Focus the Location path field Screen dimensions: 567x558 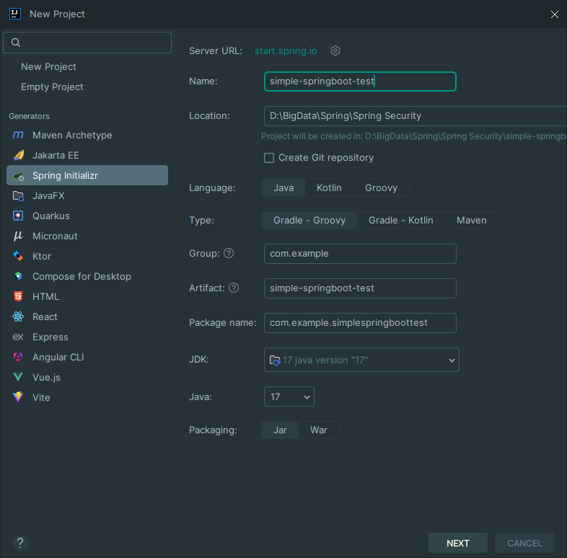pyautogui.click(x=416, y=116)
